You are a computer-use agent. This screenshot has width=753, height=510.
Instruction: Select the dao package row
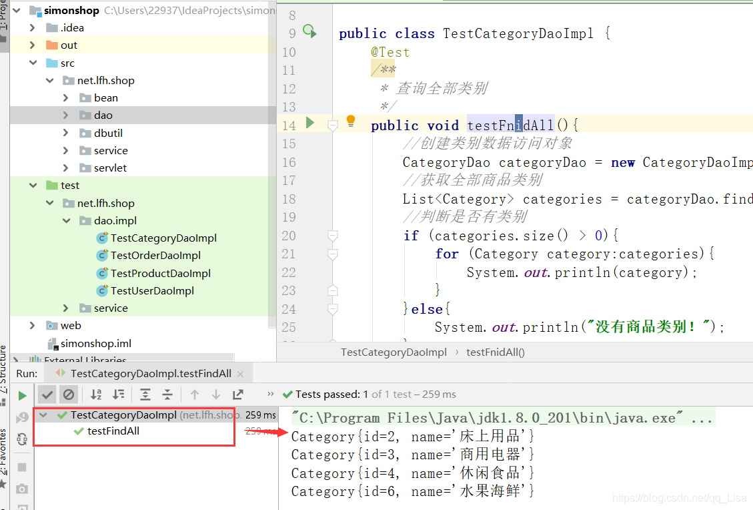(x=143, y=115)
